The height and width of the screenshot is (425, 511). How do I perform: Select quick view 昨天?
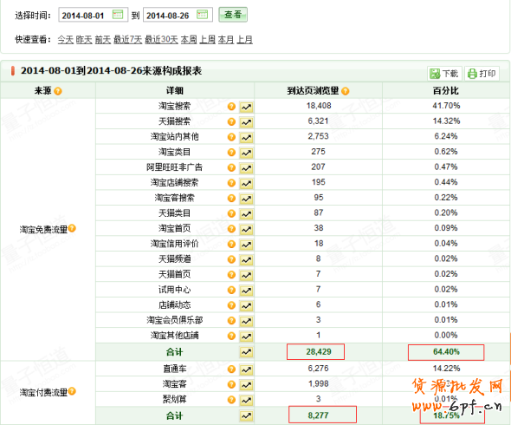click(84, 40)
